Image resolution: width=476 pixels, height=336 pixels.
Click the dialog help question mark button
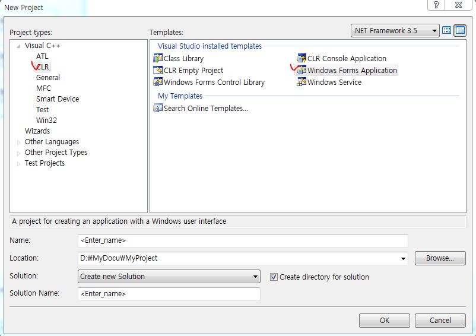[436, 5]
